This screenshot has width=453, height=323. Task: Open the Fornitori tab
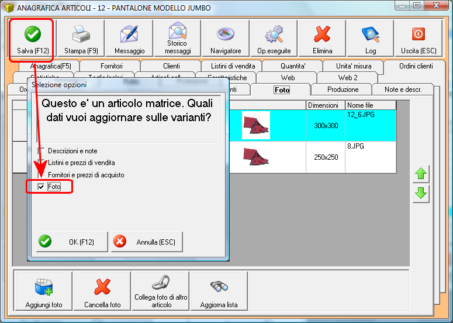click(x=112, y=66)
